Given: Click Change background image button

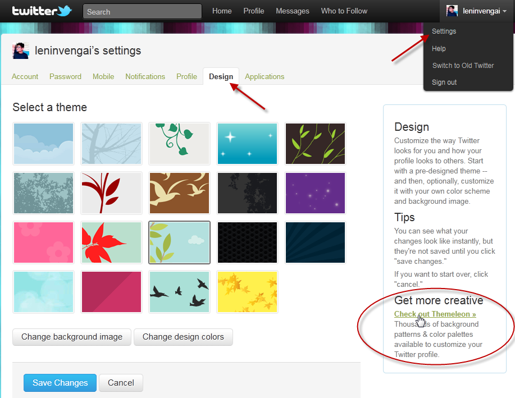Looking at the screenshot, I should [72, 337].
